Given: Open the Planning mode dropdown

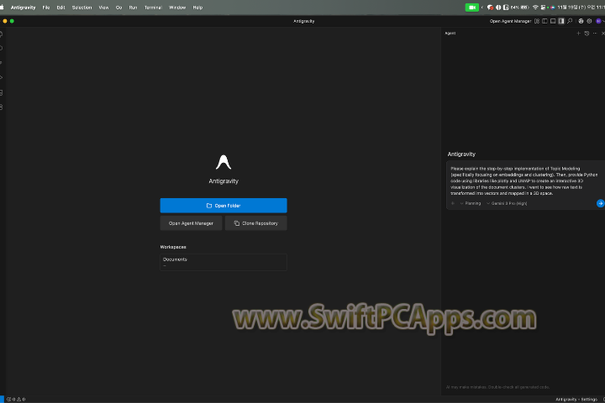Looking at the screenshot, I should [471, 203].
